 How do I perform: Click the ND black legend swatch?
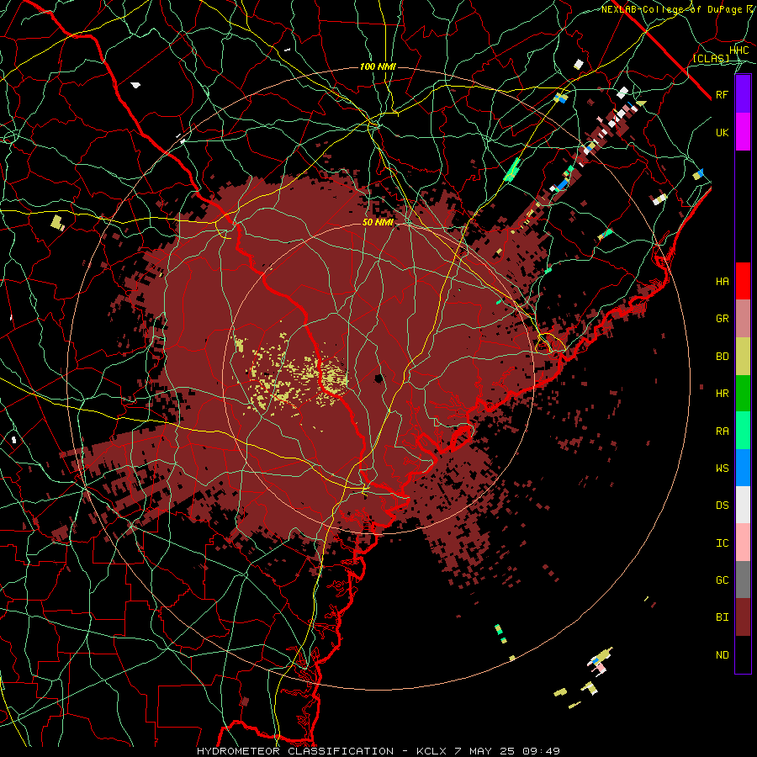[743, 654]
